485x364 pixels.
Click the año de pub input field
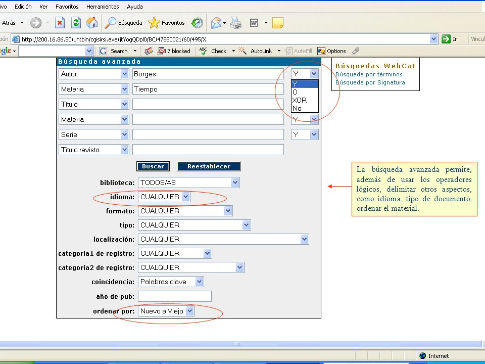(175, 297)
